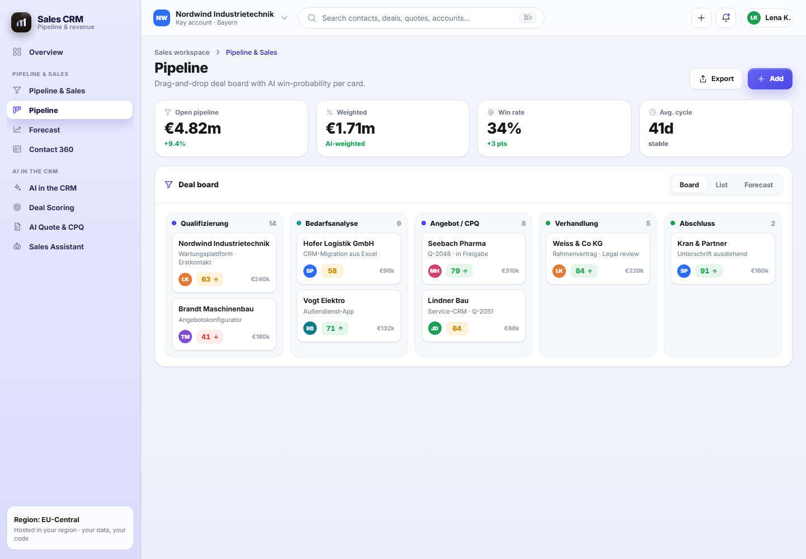Click the Export button

(x=716, y=79)
